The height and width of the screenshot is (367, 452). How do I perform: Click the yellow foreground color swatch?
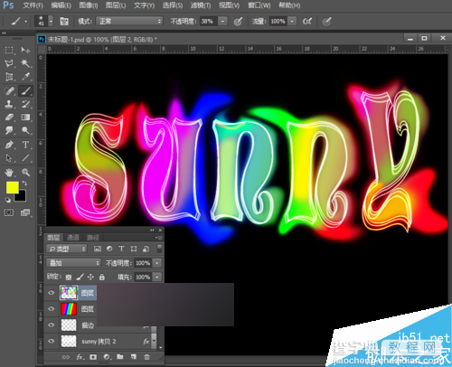13,187
